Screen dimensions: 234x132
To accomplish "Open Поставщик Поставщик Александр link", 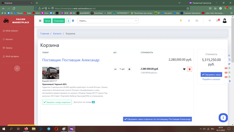I will pos(71,60).
